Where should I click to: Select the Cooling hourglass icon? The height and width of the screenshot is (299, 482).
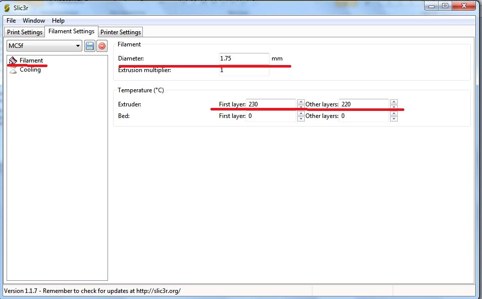pos(13,70)
